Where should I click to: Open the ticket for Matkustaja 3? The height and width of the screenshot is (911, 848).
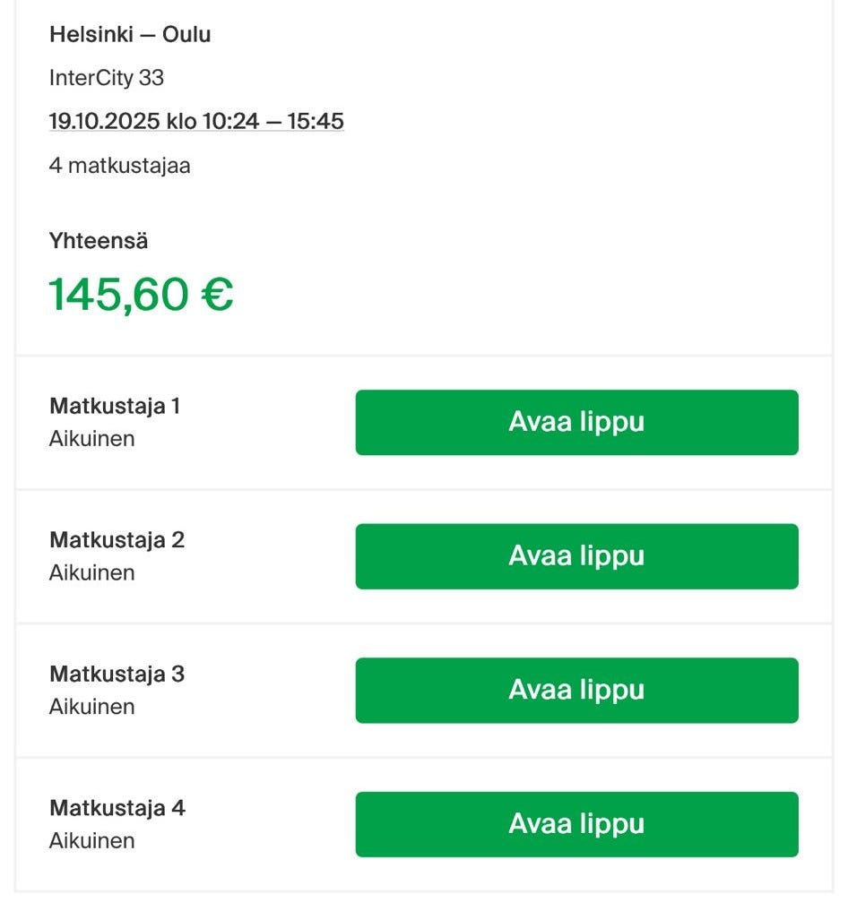click(x=576, y=690)
